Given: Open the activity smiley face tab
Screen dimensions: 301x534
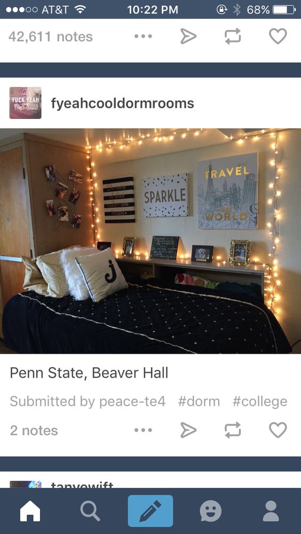Looking at the screenshot, I should pos(211,511).
